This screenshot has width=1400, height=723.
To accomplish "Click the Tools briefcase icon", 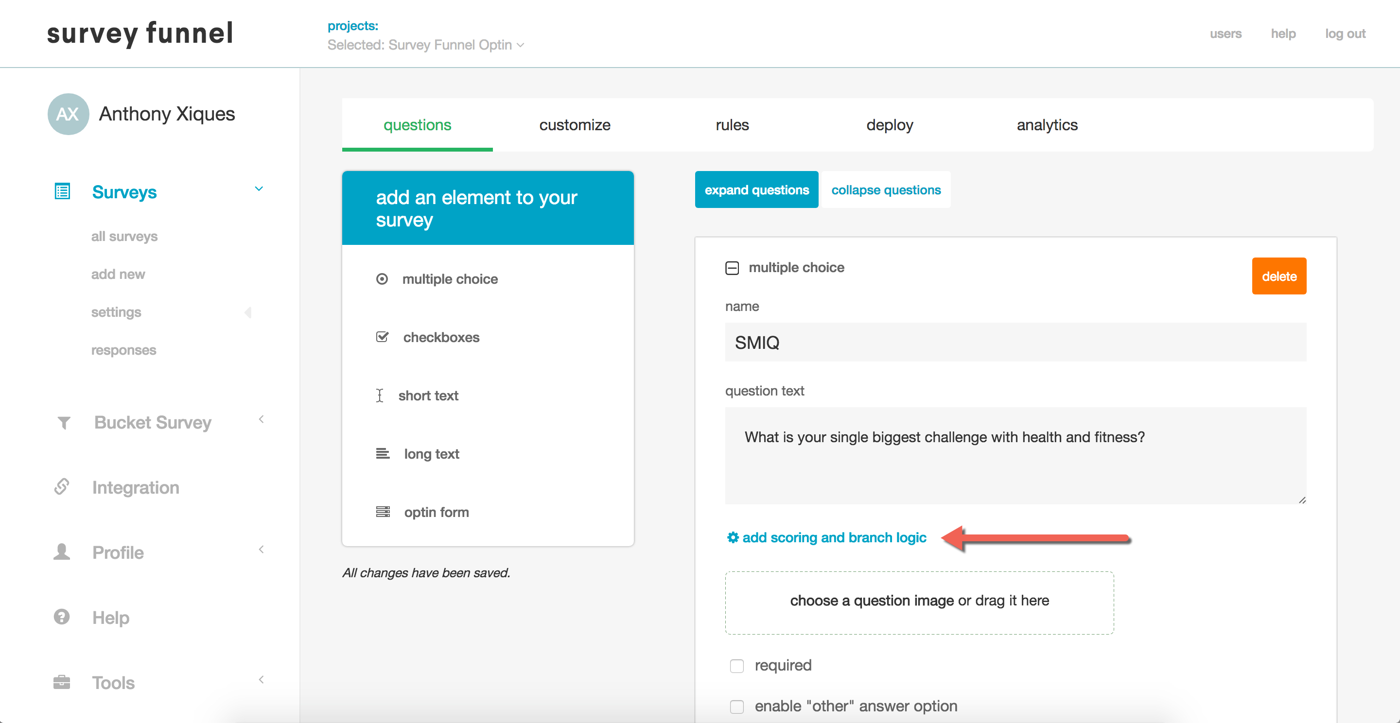I will coord(62,682).
